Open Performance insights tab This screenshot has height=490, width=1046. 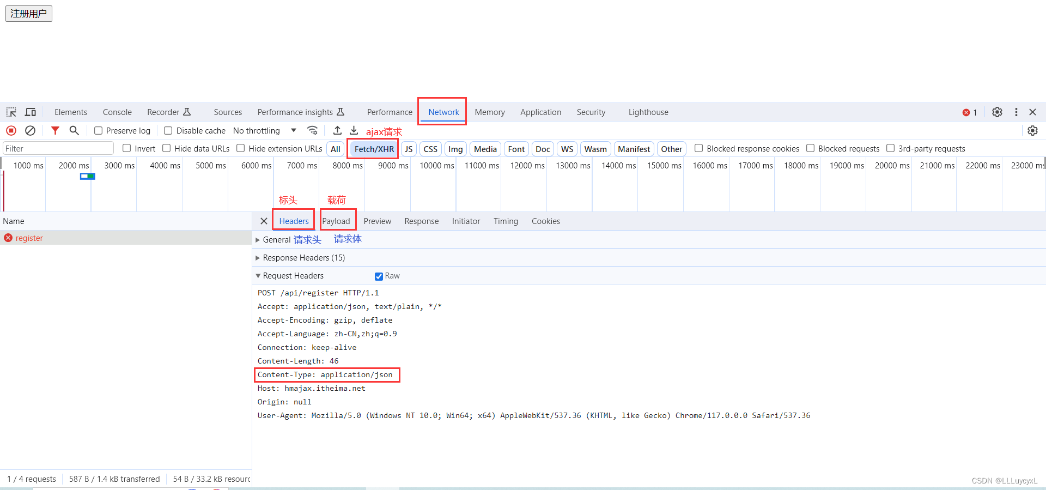301,112
